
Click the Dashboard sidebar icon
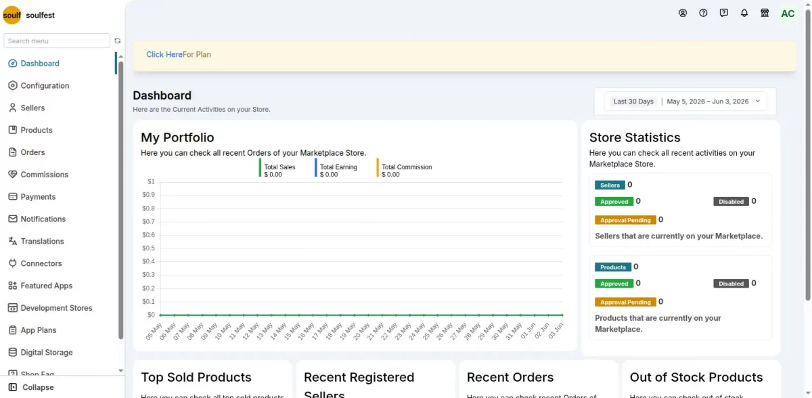click(12, 64)
